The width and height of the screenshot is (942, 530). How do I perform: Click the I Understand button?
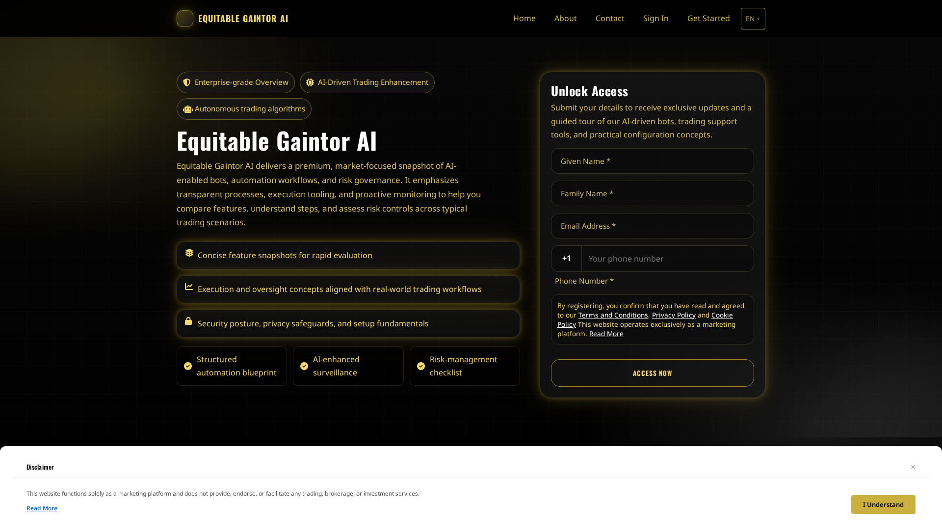pyautogui.click(x=883, y=504)
